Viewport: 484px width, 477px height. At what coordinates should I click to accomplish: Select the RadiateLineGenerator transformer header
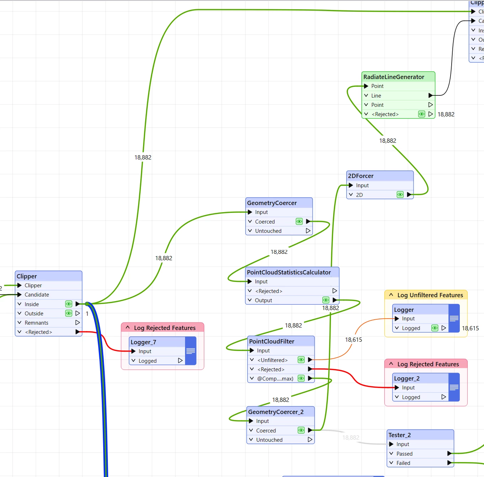tap(398, 77)
